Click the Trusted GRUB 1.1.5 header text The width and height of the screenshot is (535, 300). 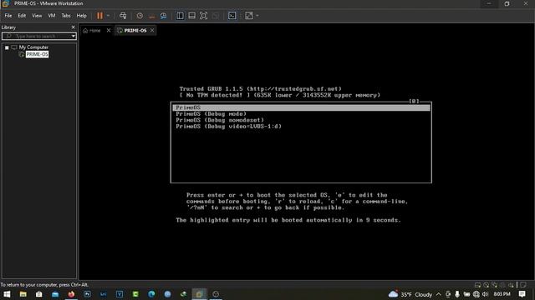[x=260, y=89]
